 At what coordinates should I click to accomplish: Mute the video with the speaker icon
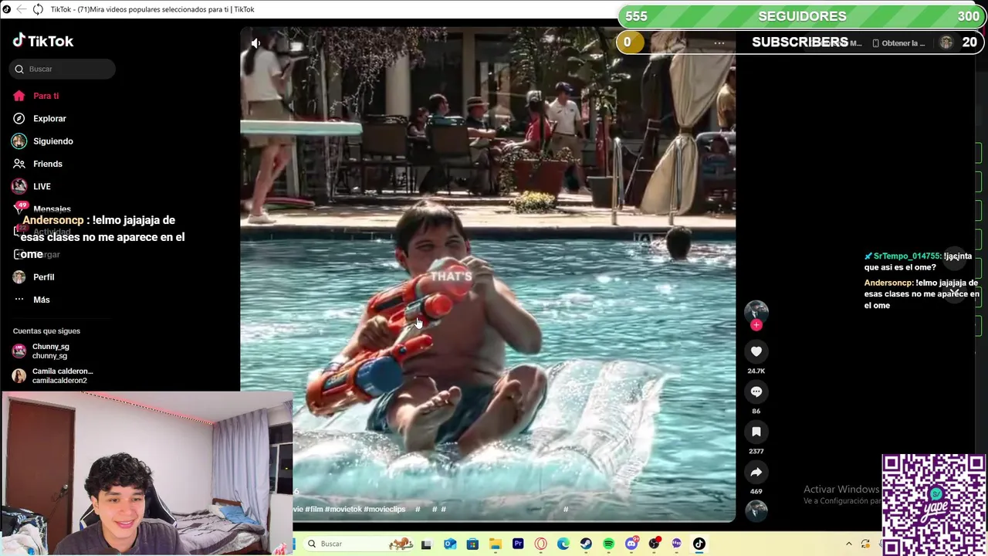255,43
